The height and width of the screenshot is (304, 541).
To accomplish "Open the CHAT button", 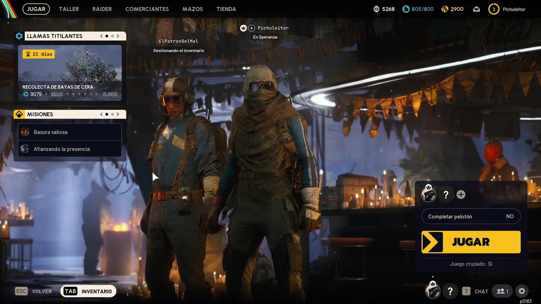I will [x=475, y=291].
